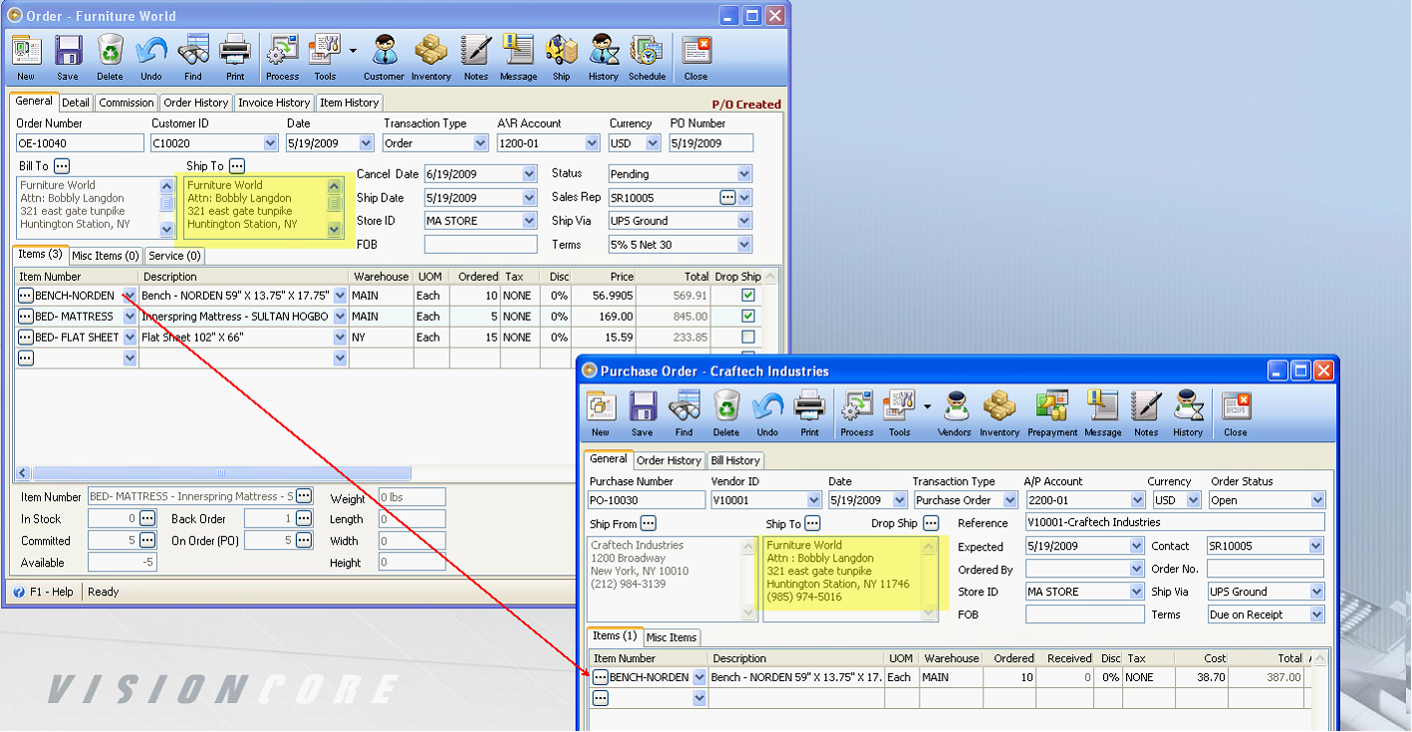Screen dimensions: 1412x732
Task: Click Order Number field OE-10040
Action: click(x=80, y=143)
